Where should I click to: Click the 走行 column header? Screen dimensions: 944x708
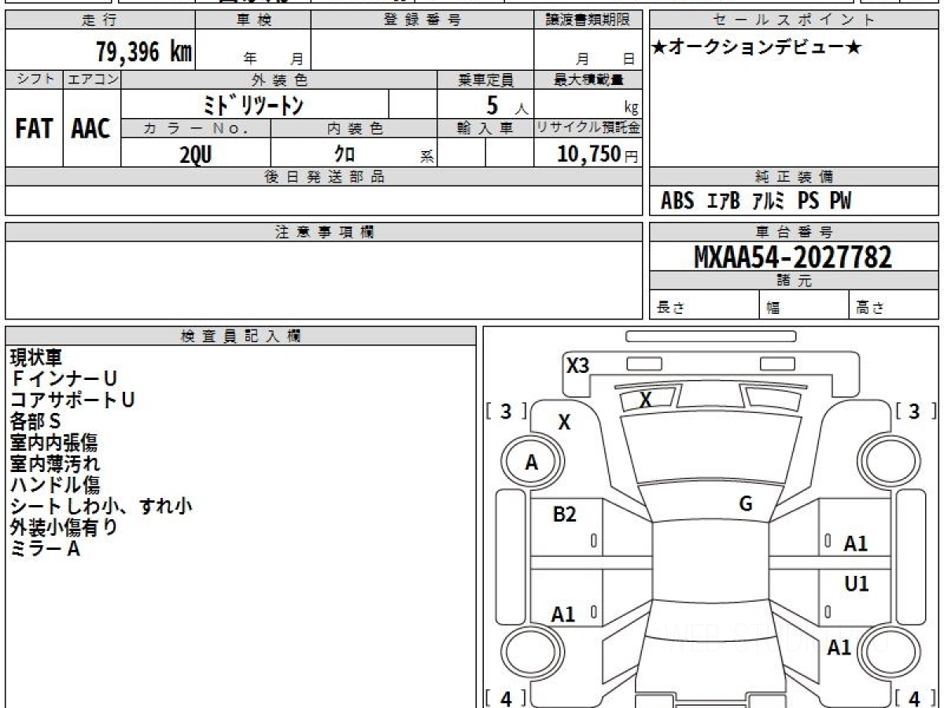pyautogui.click(x=100, y=20)
